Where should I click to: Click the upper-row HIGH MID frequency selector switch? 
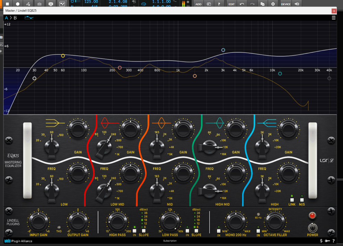coord(210,147)
